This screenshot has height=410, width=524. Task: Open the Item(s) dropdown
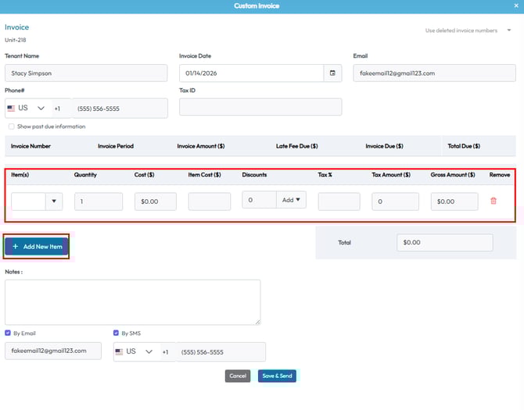(53, 201)
